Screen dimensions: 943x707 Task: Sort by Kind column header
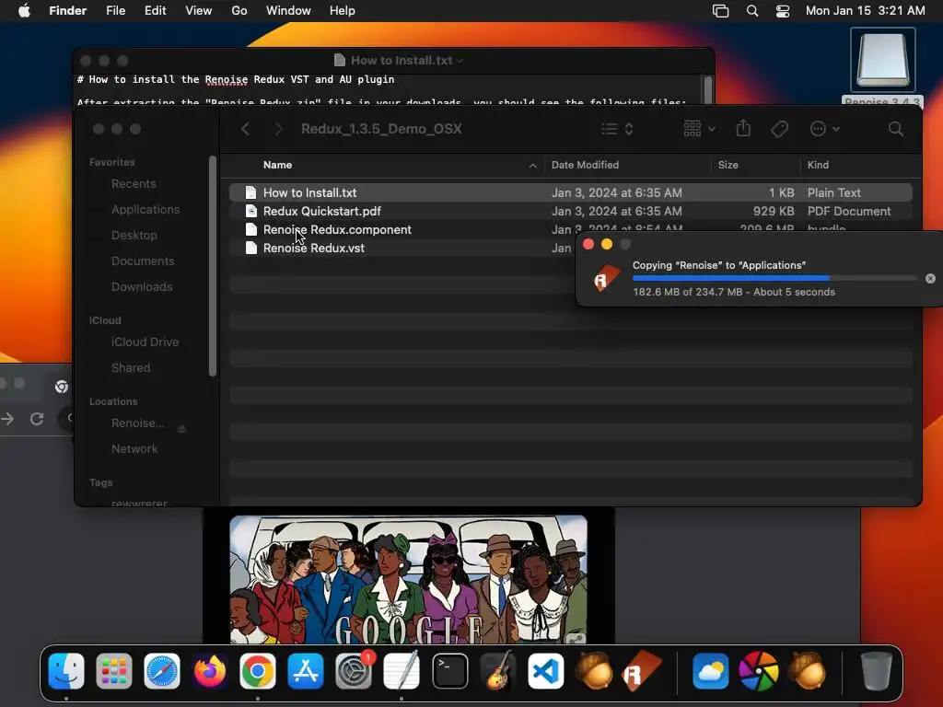(x=818, y=165)
